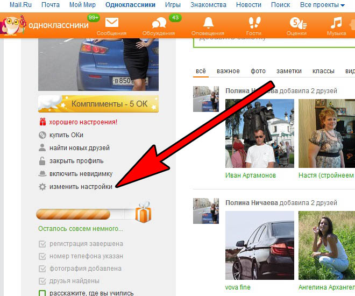This screenshot has width=355, height=296.
Task: Click the купить ОКи link
Action: point(66,135)
